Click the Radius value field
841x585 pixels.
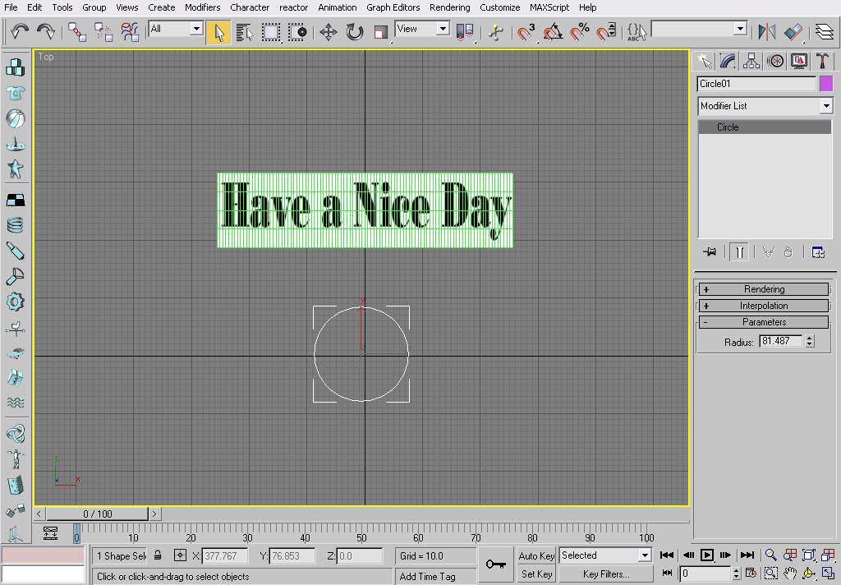click(780, 341)
